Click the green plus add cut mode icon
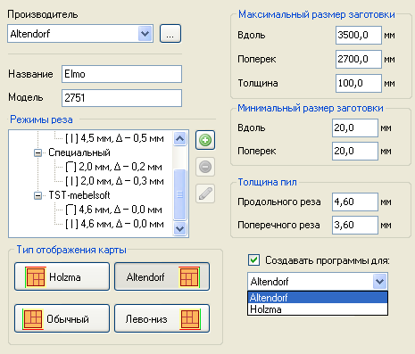 click(x=205, y=140)
